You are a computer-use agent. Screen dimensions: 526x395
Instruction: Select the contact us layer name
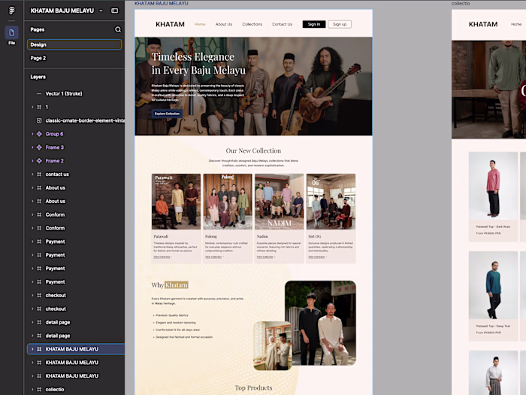tap(57, 175)
